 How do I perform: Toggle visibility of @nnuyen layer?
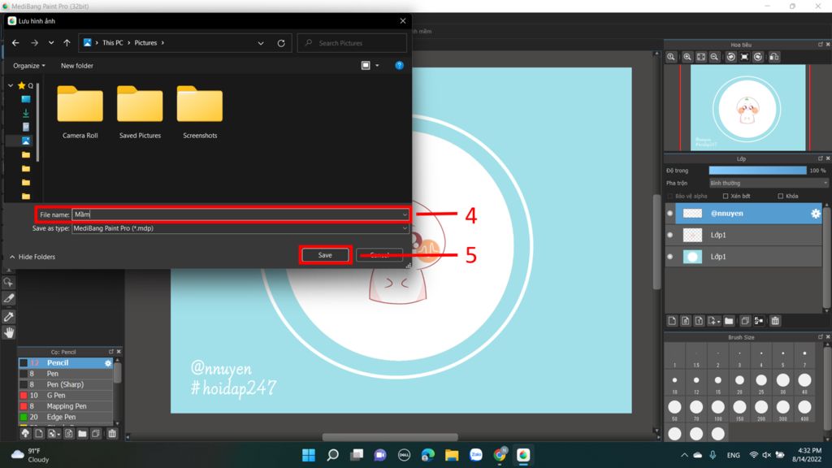pyautogui.click(x=670, y=214)
